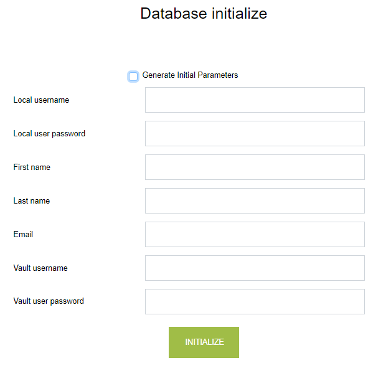Click the Local user password label
This screenshot has width=391, height=381.
[x=49, y=134]
